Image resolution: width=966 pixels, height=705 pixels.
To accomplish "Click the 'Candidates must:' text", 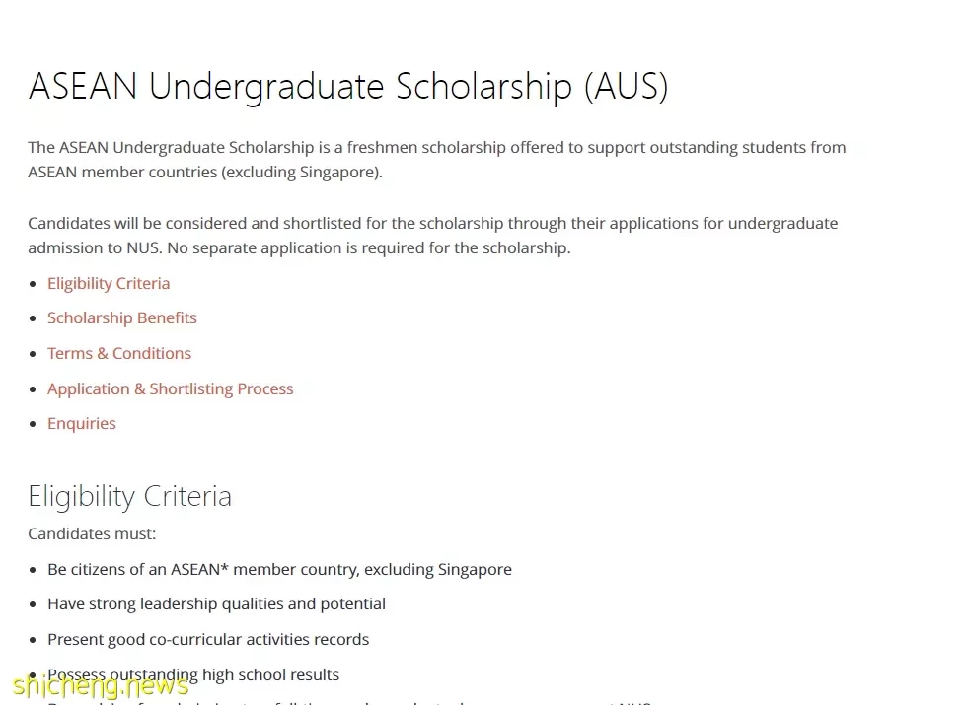I will [92, 533].
